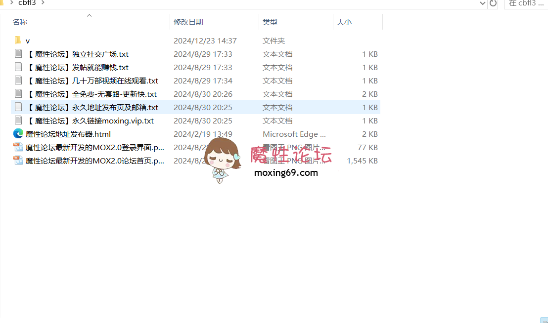Click the PNG icon of MOX2.0论坛首页 image

pos(18,161)
